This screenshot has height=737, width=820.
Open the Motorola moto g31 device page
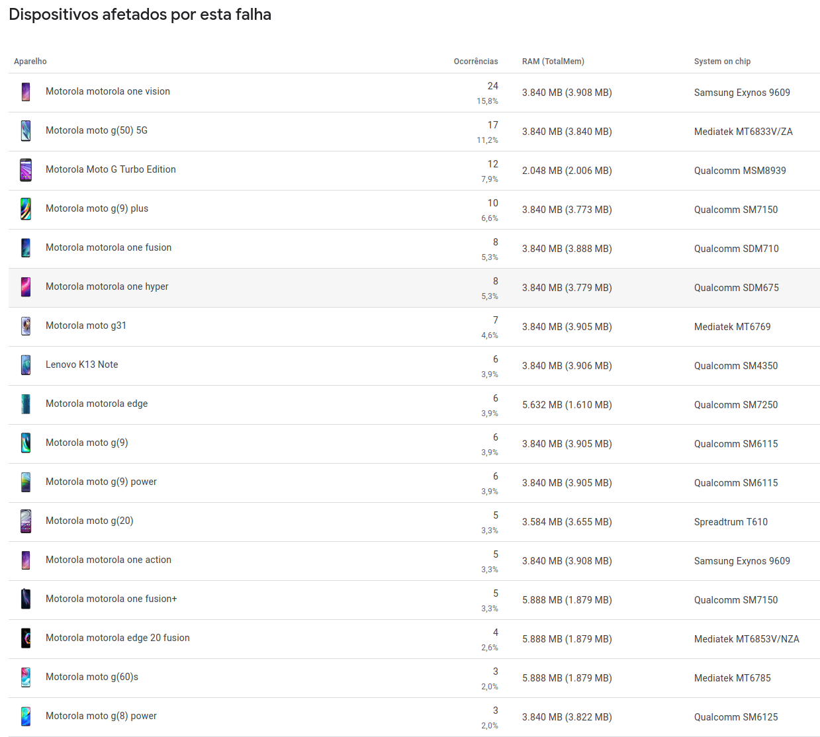[86, 325]
